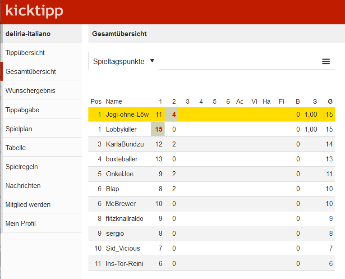345x279 pixels.
Task: Open the hamburger menu icon
Action: click(x=326, y=62)
